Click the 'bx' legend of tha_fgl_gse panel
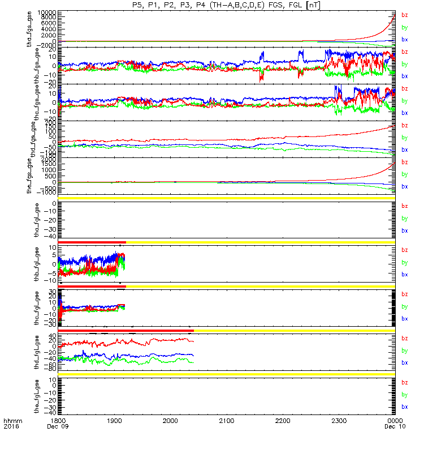Image resolution: width=424 pixels, height=453 pixels. click(x=405, y=231)
